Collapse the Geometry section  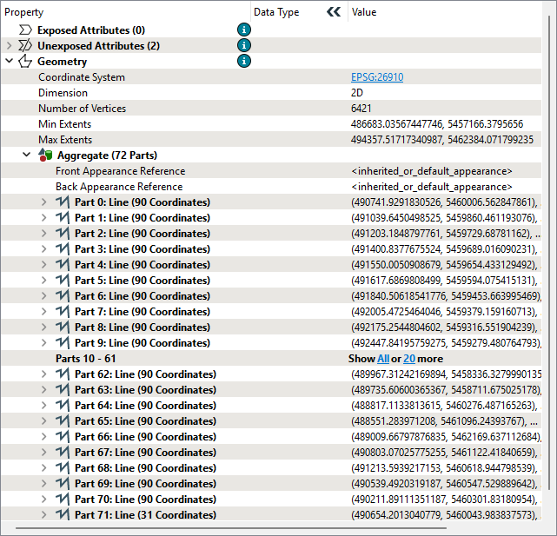(9, 62)
